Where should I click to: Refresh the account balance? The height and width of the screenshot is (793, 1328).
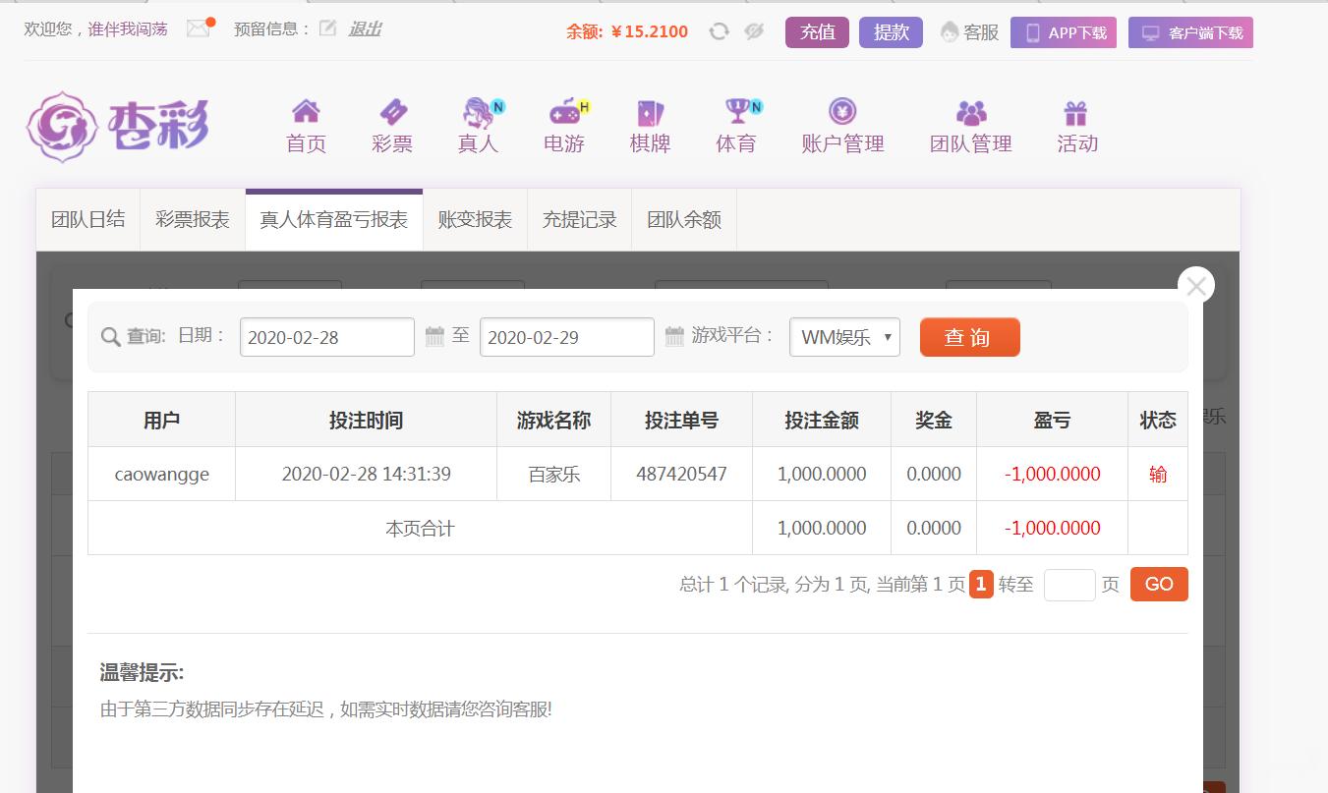pos(719,31)
